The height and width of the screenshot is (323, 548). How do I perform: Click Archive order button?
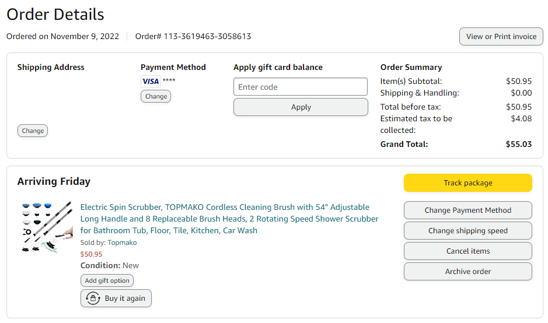coord(468,271)
